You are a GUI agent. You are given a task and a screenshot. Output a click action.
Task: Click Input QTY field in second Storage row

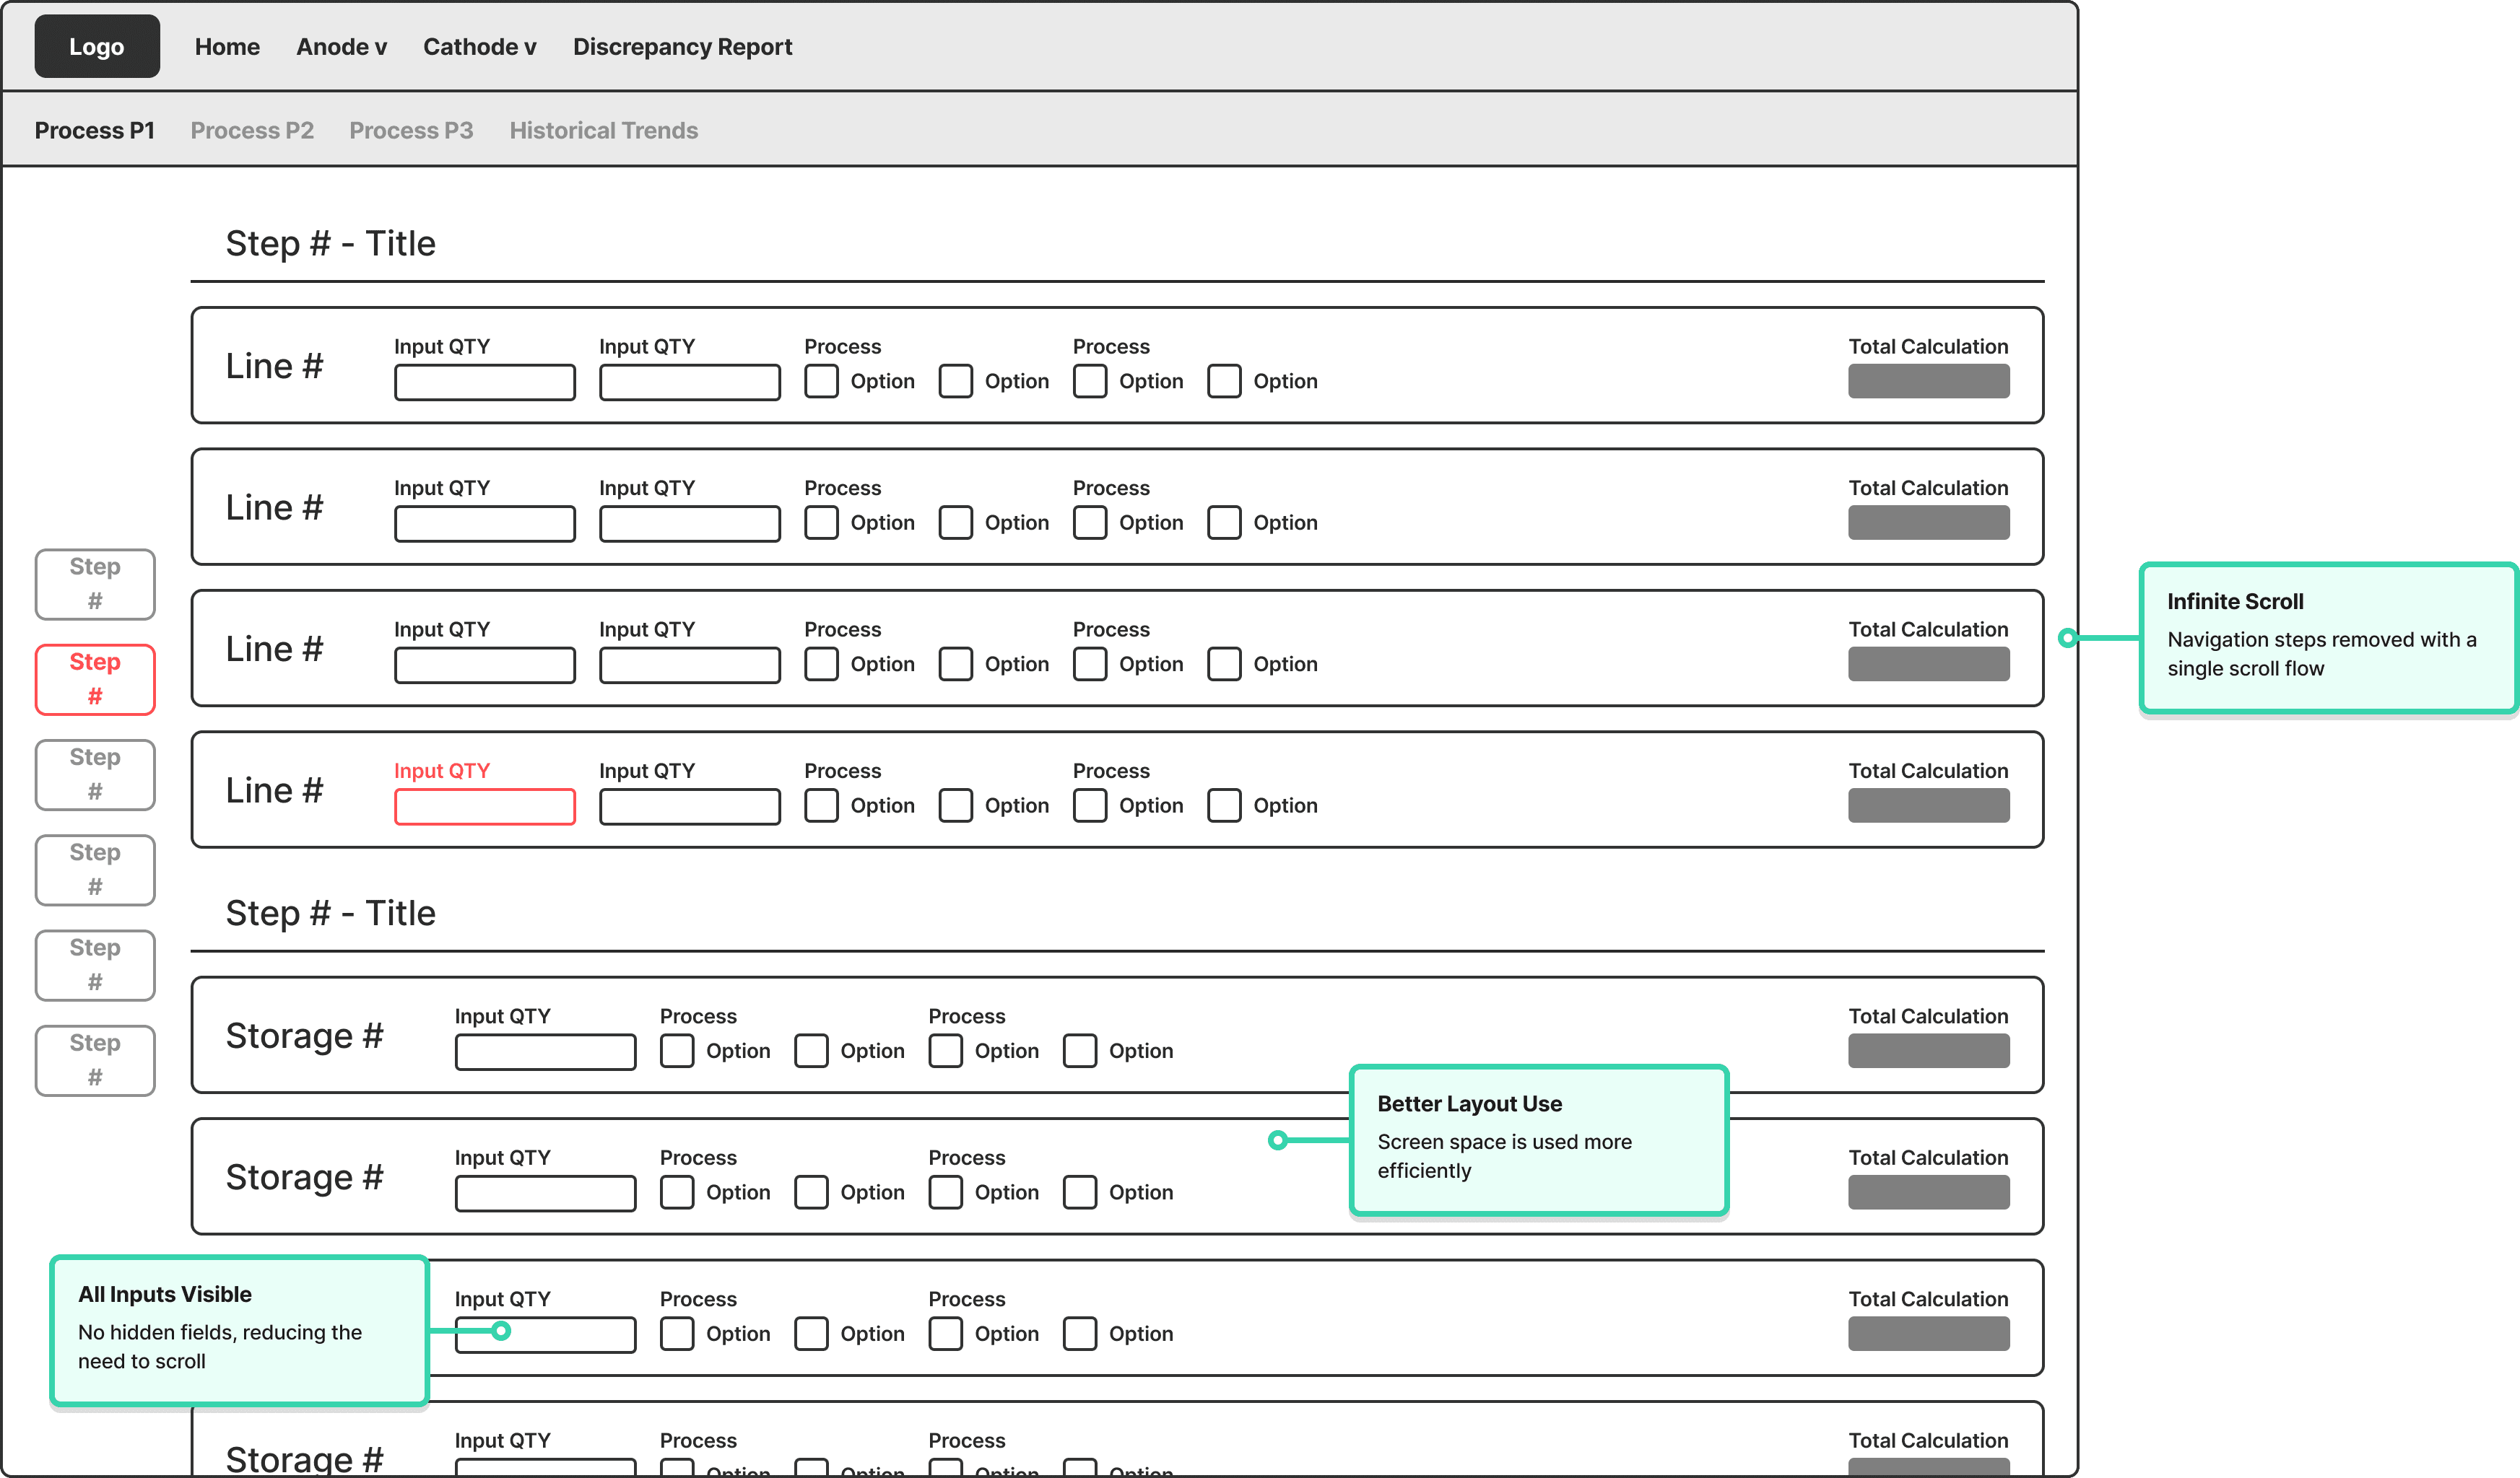545,1193
